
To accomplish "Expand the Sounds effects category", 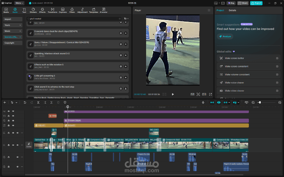I will (x=13, y=37).
